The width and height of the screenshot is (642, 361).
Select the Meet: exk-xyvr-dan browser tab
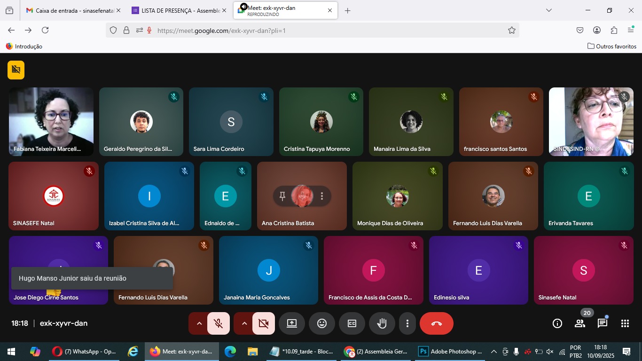pyautogui.click(x=285, y=10)
